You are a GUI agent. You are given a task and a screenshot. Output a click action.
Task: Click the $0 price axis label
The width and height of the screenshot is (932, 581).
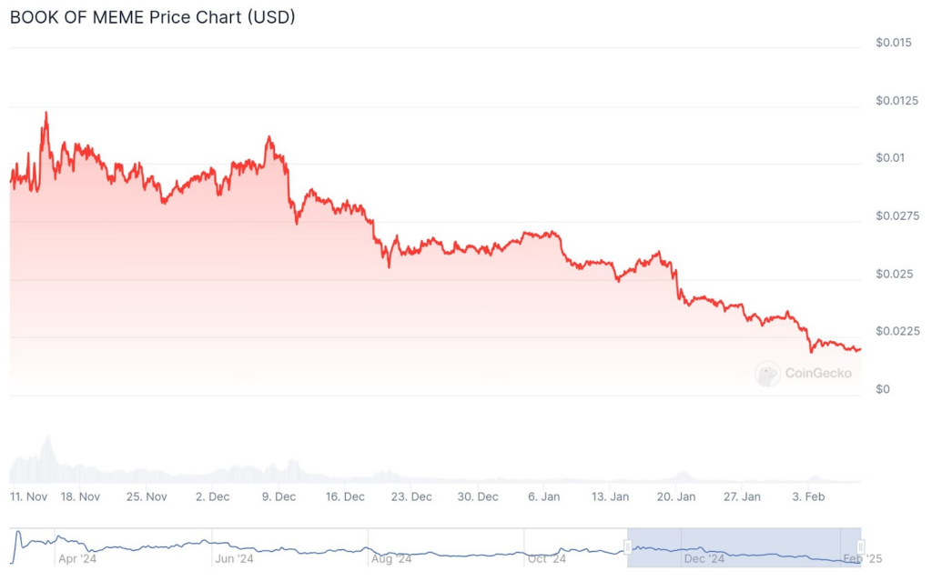pyautogui.click(x=881, y=390)
